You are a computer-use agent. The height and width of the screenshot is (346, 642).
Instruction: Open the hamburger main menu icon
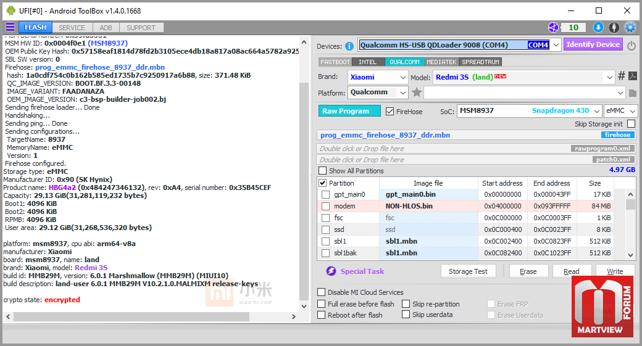(x=10, y=27)
